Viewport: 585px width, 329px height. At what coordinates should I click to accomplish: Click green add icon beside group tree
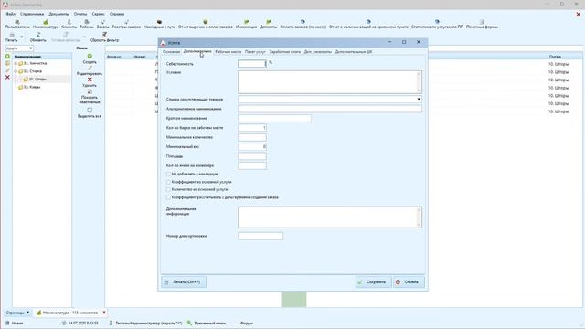click(7, 57)
